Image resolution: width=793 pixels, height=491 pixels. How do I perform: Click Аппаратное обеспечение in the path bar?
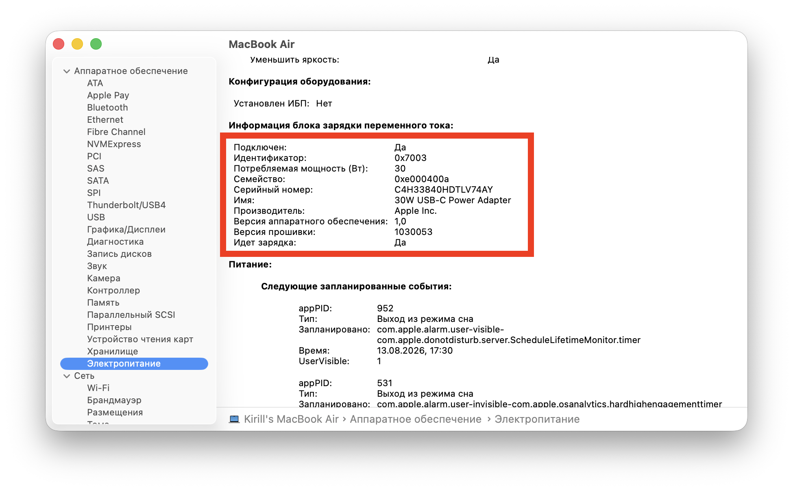(416, 419)
